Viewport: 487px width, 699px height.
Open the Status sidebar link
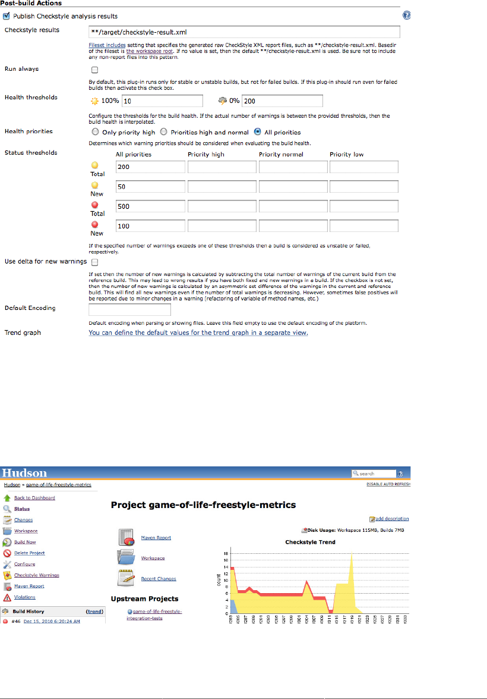[x=22, y=509]
